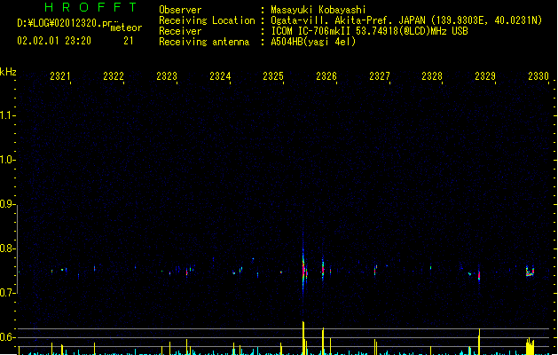
Task: Select the log file path D:¥LOG¥02012320
Action: (64, 23)
